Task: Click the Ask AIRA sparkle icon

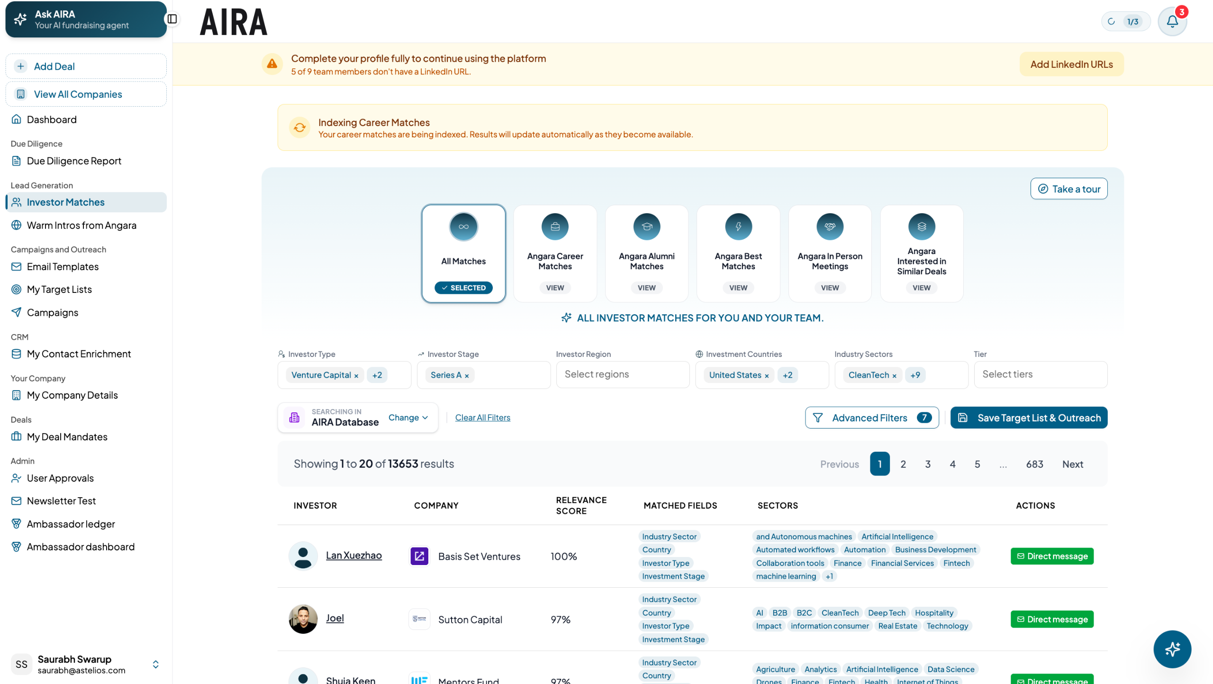Action: [x=20, y=19]
